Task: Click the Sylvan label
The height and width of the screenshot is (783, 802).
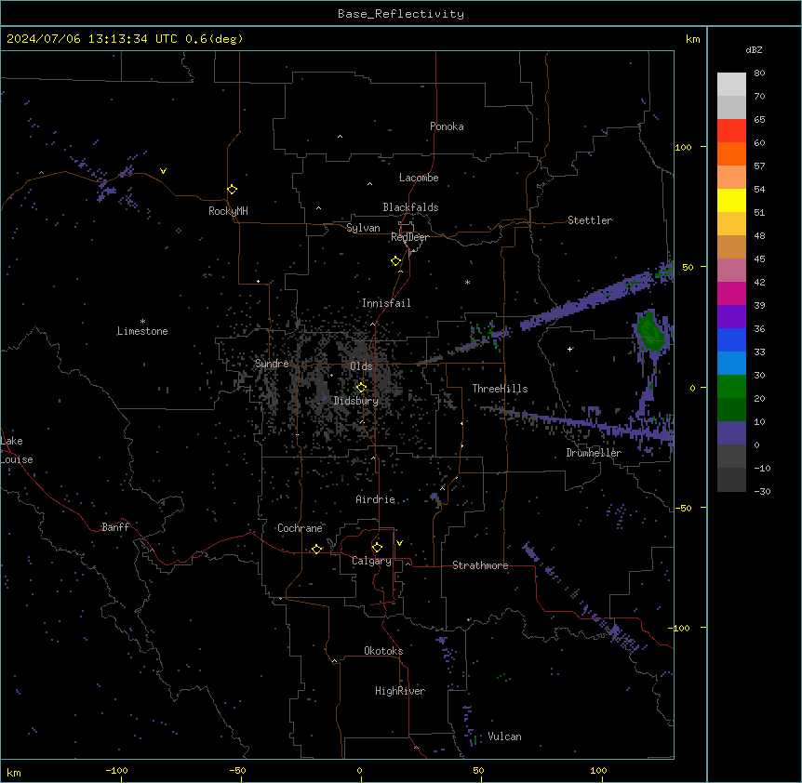Action: 363,228
